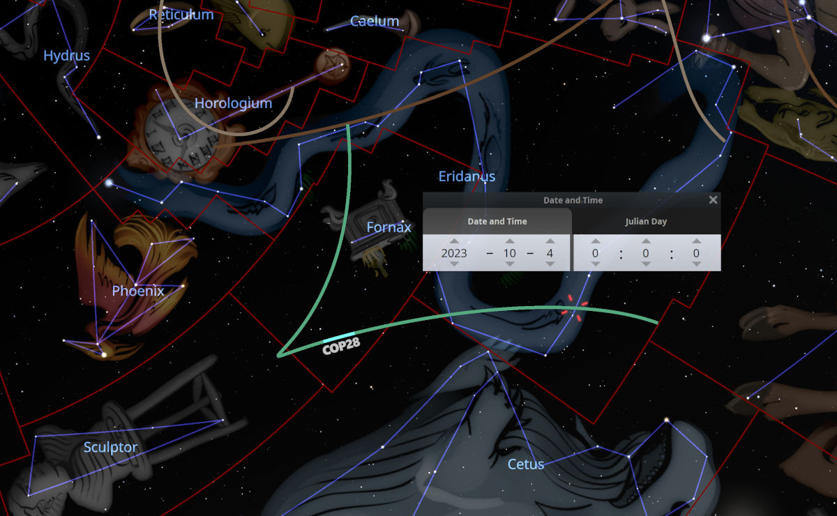Screen dimensions: 837x516
Task: Decrease the minutes with the down arrow
Action: [x=646, y=264]
